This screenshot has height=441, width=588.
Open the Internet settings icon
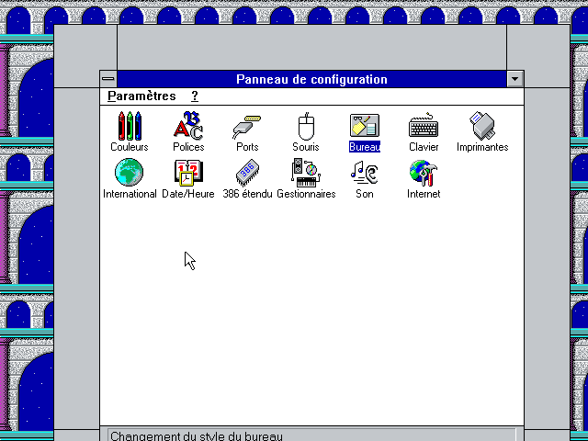[x=424, y=173]
